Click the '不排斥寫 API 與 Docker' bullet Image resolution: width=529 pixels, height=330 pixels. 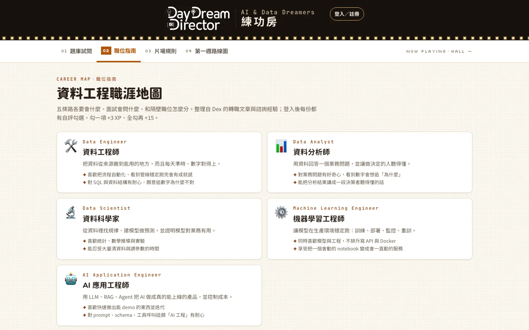point(345,241)
